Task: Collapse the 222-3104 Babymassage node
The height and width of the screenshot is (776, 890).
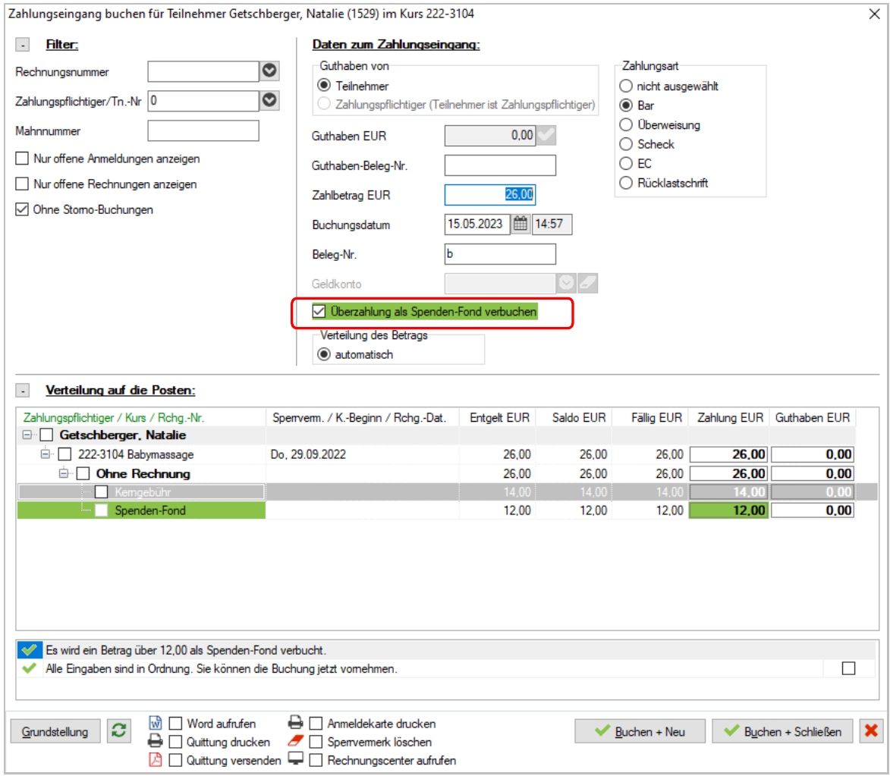Action: click(46, 454)
